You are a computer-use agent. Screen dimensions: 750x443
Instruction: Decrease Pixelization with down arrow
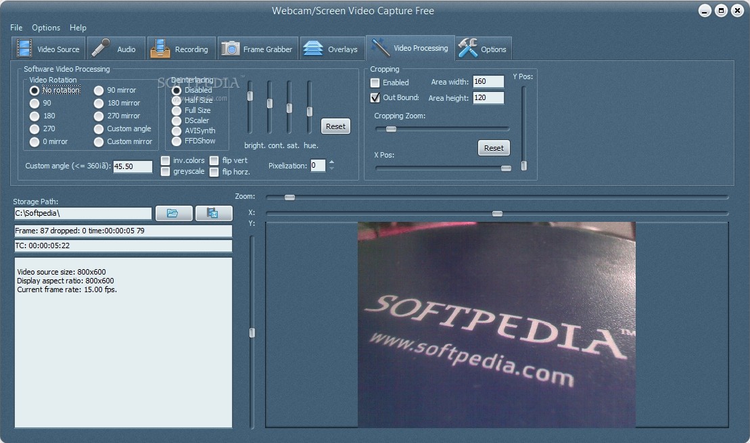click(x=332, y=168)
